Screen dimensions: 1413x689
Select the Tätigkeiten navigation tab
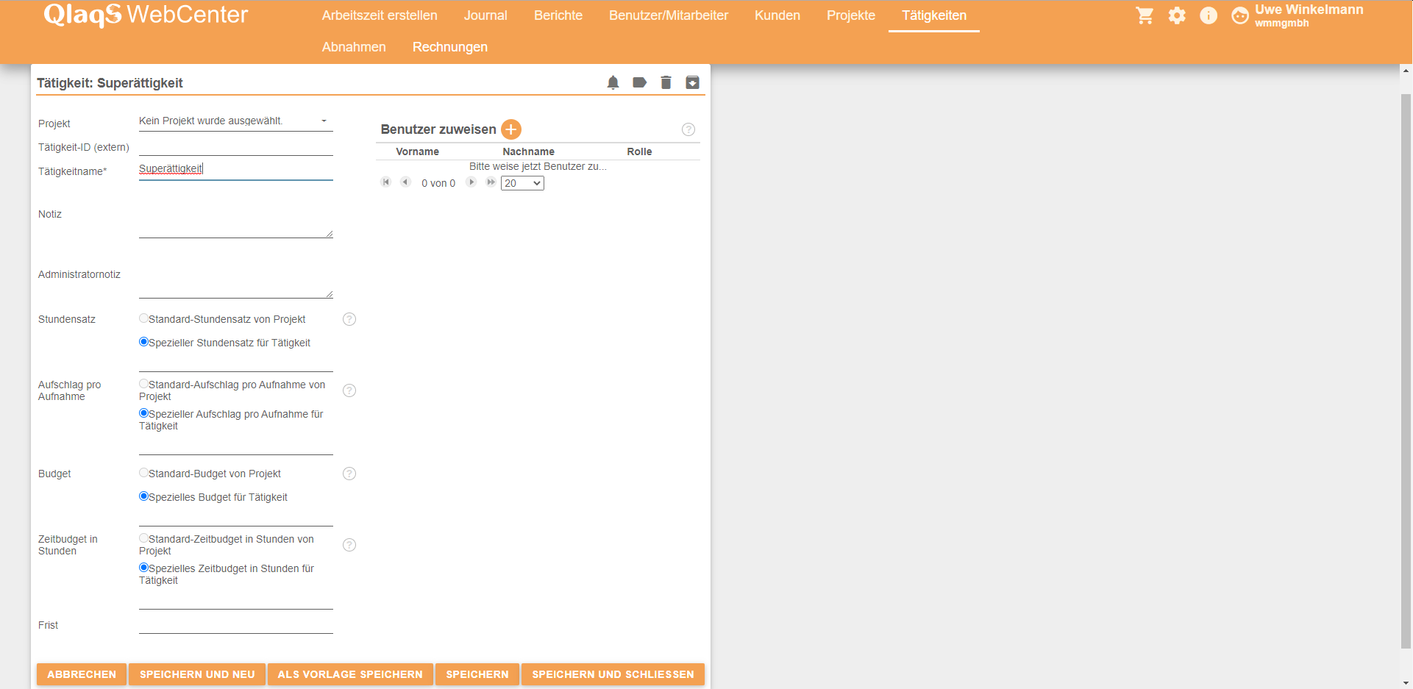pyautogui.click(x=934, y=15)
